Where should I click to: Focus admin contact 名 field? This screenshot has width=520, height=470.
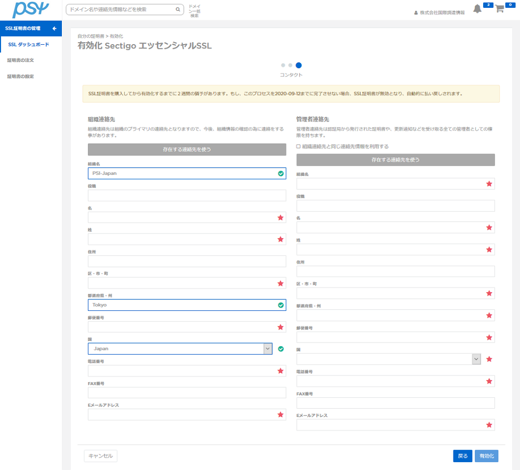[395, 228]
